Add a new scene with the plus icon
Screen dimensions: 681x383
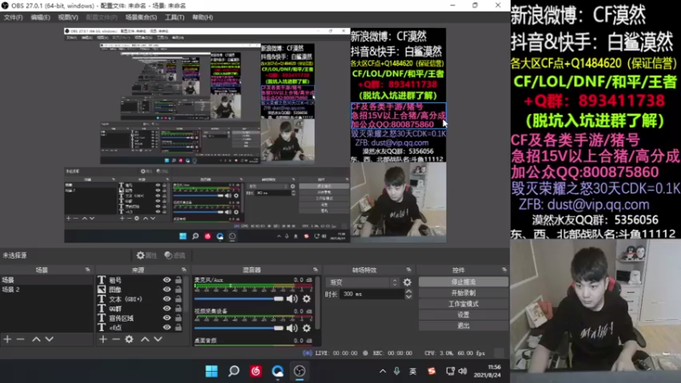click(8, 339)
